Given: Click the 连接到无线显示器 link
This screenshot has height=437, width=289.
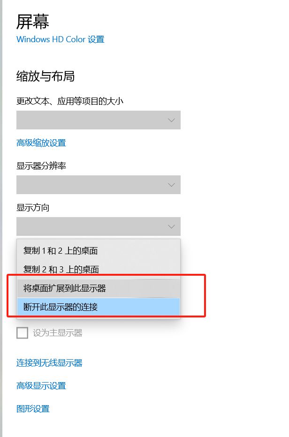Looking at the screenshot, I should (x=49, y=363).
